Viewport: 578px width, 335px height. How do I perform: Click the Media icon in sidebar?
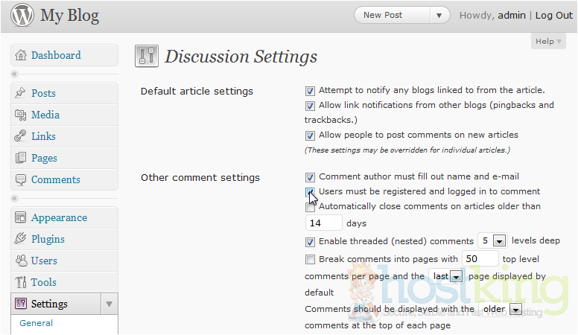pos(21,115)
